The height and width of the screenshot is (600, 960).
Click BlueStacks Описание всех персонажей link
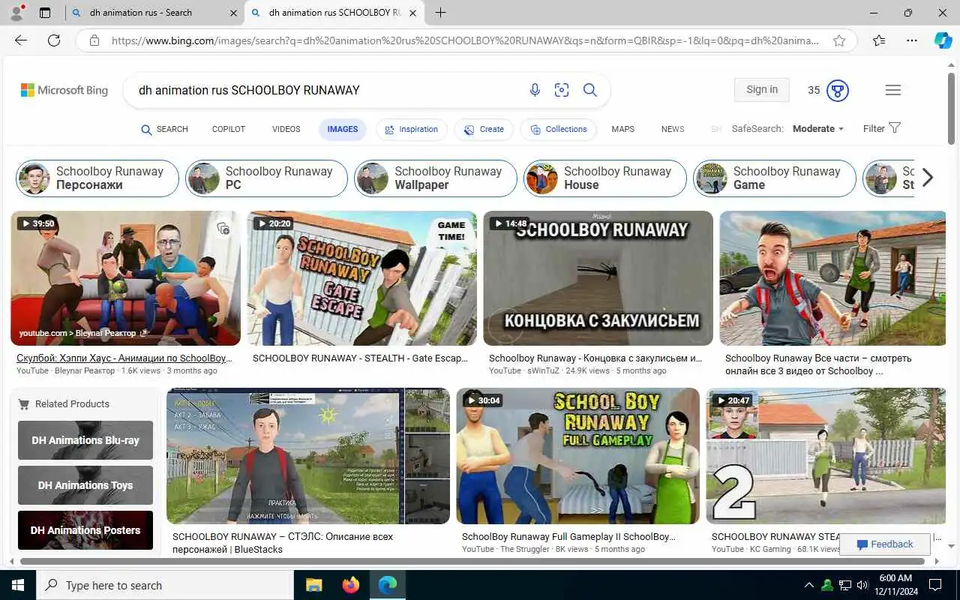(283, 543)
